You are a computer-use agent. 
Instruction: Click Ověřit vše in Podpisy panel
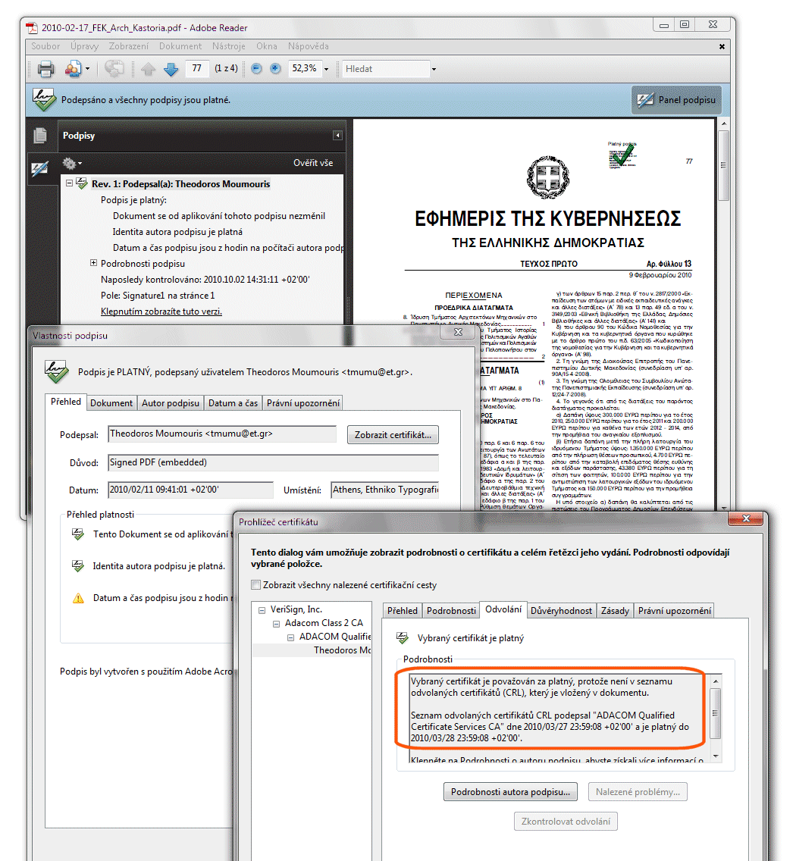tap(312, 163)
